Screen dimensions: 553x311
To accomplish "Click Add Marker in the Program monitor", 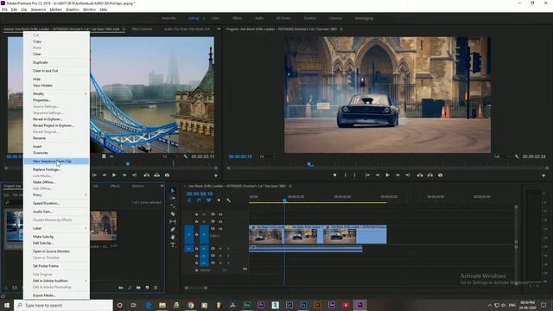I will coord(334,175).
